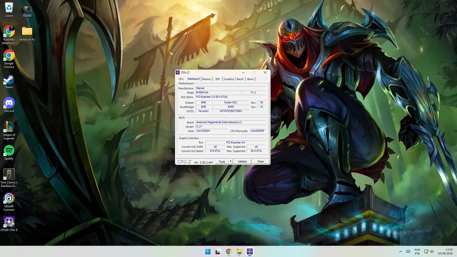
Task: Click the LPCIO Nuvoton field
Action: (204, 111)
